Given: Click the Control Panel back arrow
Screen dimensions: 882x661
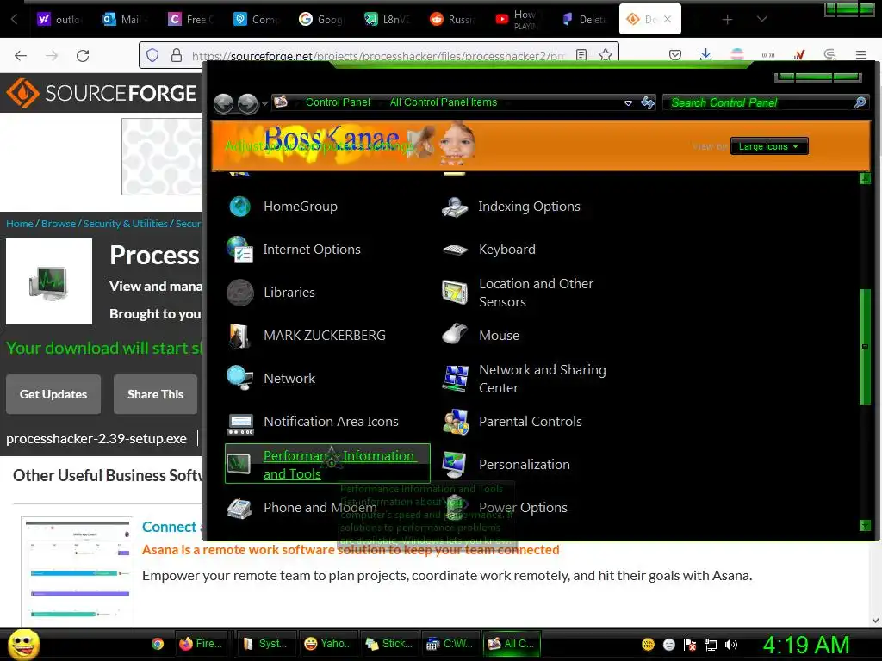Looking at the screenshot, I should coord(224,103).
